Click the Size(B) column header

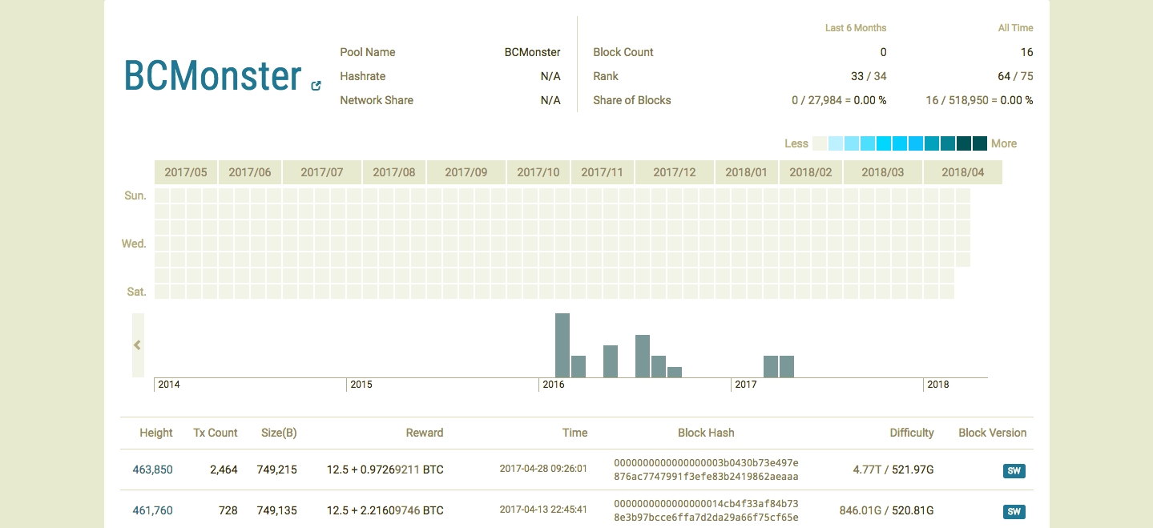tap(279, 433)
